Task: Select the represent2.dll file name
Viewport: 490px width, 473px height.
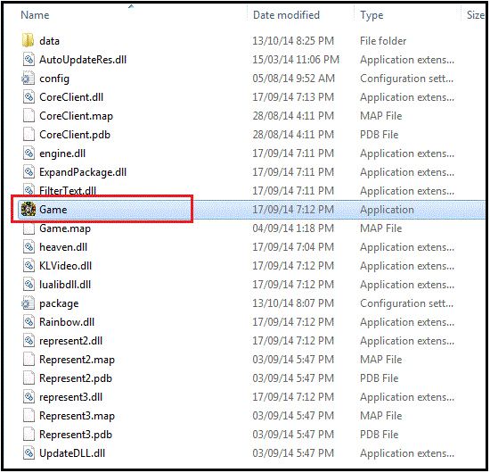Action: coord(70,341)
